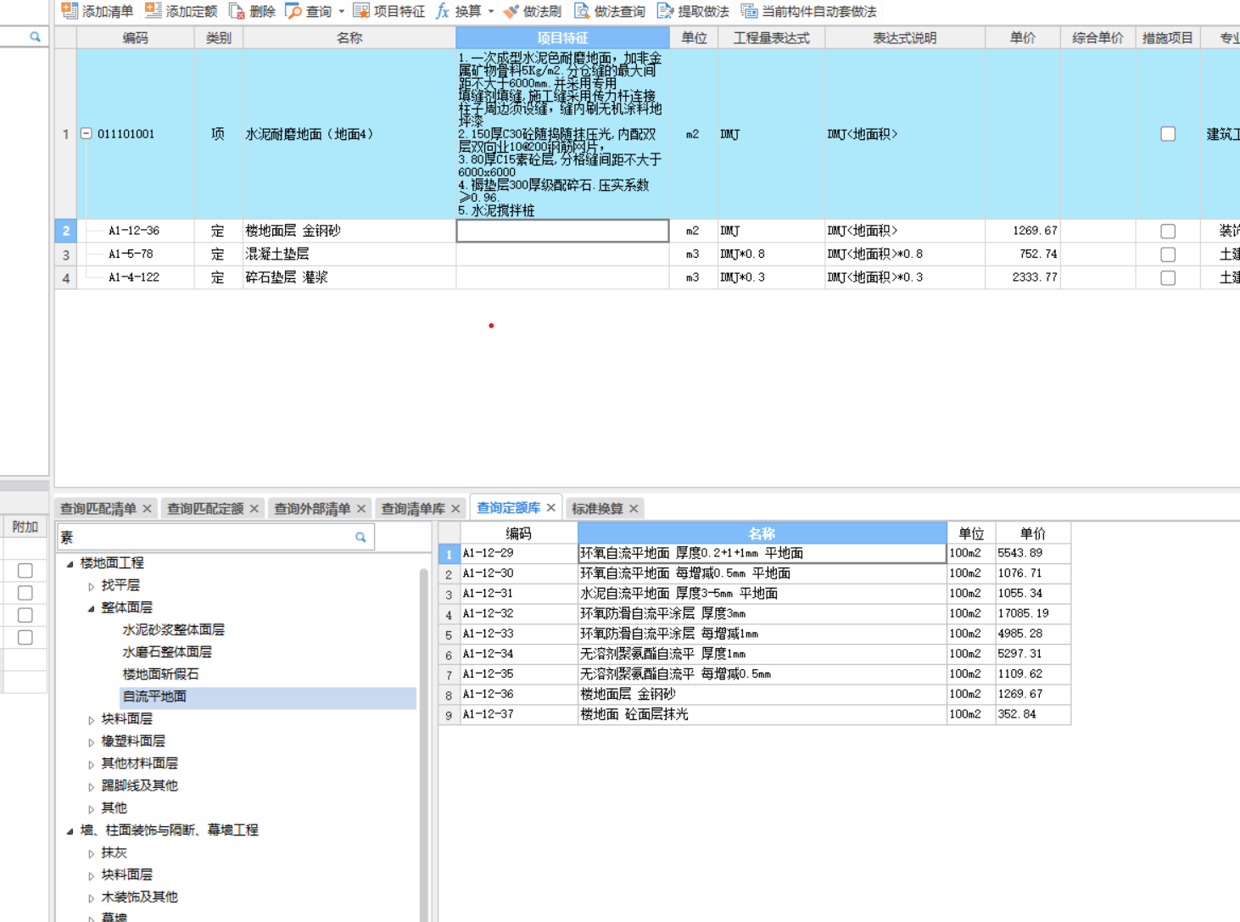Check the first 附加 checkbox

25,571
